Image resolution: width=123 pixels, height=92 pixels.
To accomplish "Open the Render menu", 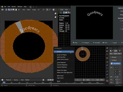I will point(14,7).
